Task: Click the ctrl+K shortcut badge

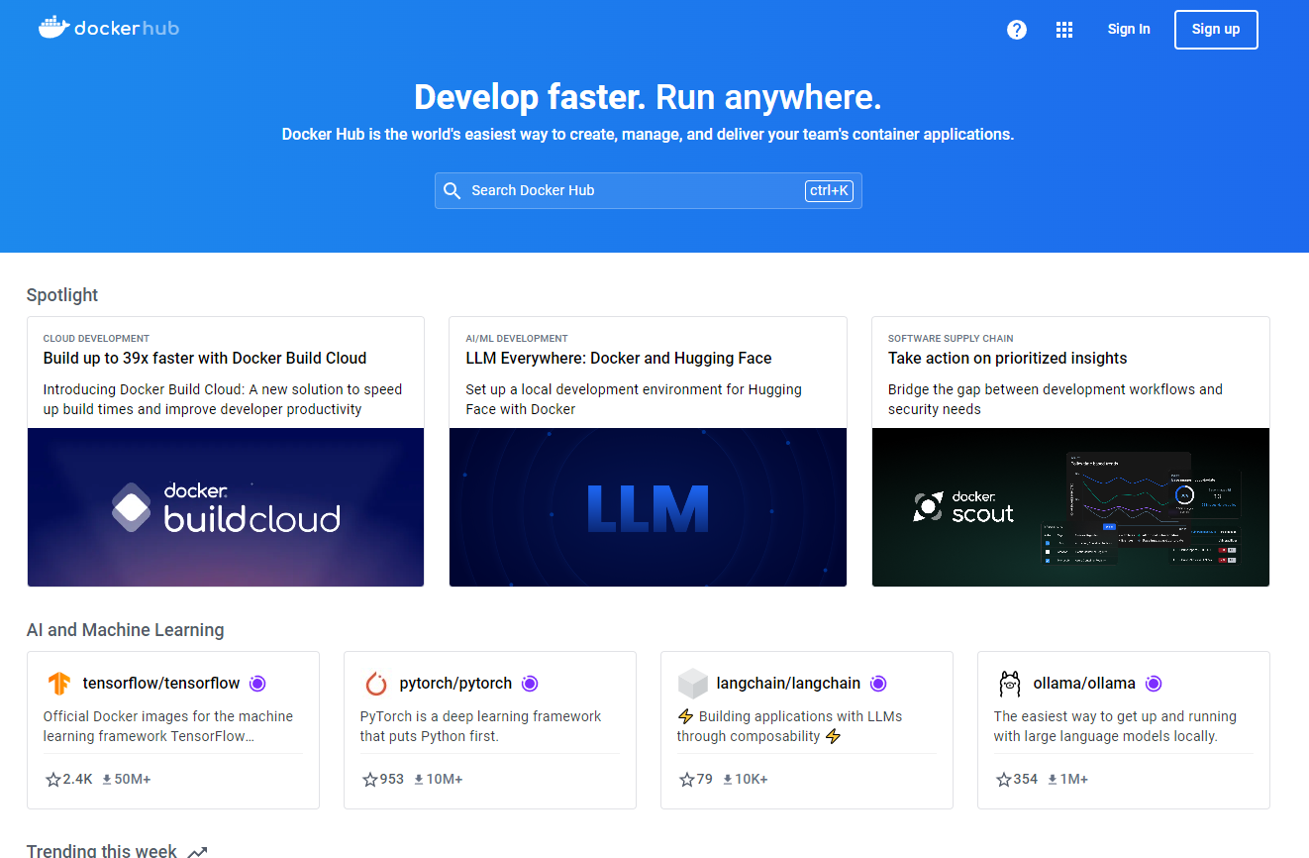Action: pyautogui.click(x=829, y=190)
